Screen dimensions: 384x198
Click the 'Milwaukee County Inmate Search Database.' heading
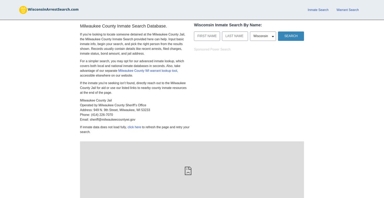click(x=124, y=26)
